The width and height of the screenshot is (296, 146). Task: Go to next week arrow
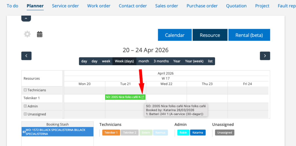[x=265, y=56]
